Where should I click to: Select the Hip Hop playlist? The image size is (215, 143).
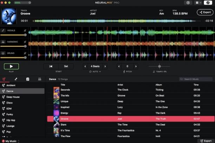pos(22,120)
